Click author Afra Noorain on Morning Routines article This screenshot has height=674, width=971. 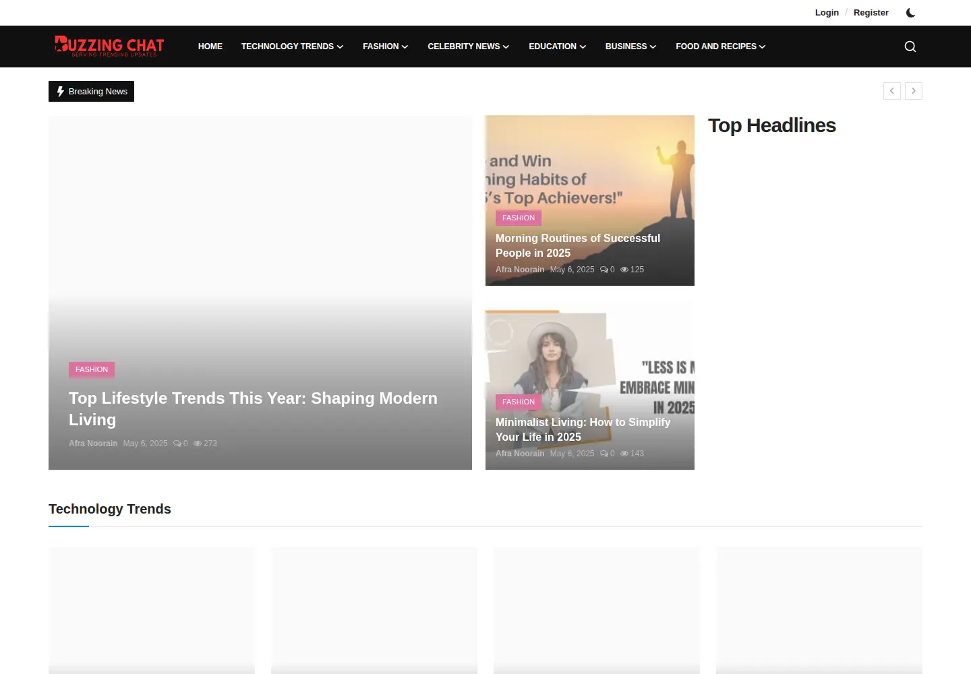[520, 270]
